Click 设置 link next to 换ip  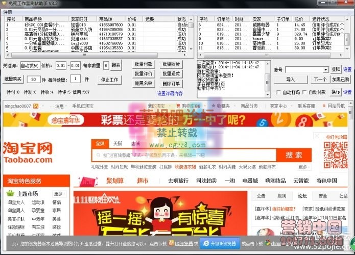[347, 92]
